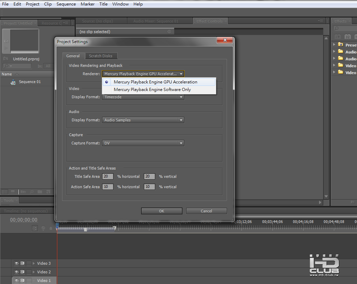Close Project Settings with red X
Viewport: 357px width, 284px height.
coord(225,40)
